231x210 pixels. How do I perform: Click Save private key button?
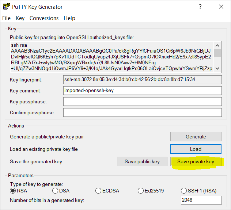pos(196,161)
